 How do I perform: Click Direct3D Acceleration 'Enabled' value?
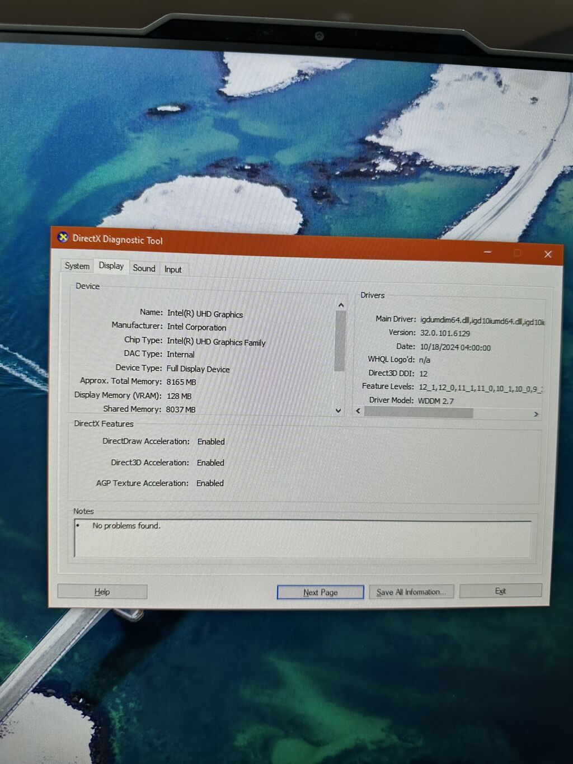[210, 463]
